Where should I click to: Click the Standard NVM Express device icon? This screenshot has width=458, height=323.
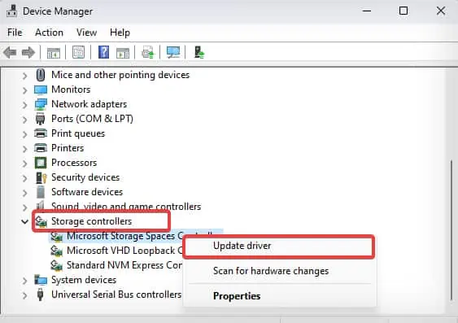point(56,265)
